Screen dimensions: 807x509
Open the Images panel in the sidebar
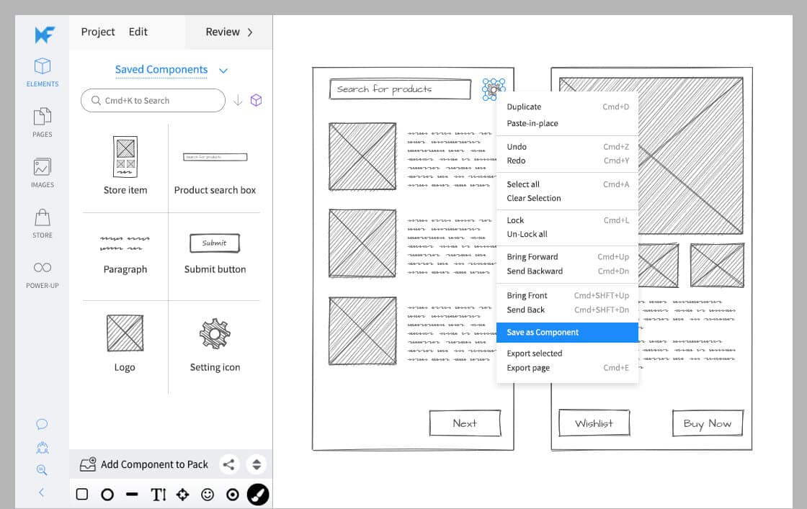(42, 171)
